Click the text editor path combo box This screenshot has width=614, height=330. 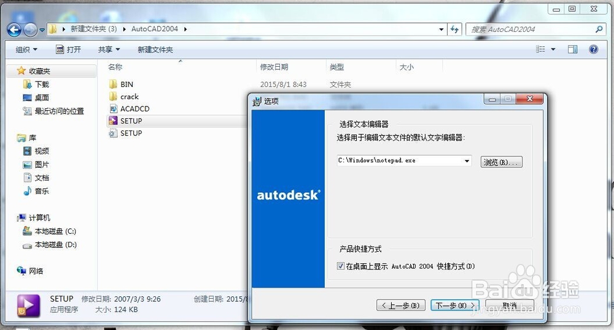pos(404,160)
